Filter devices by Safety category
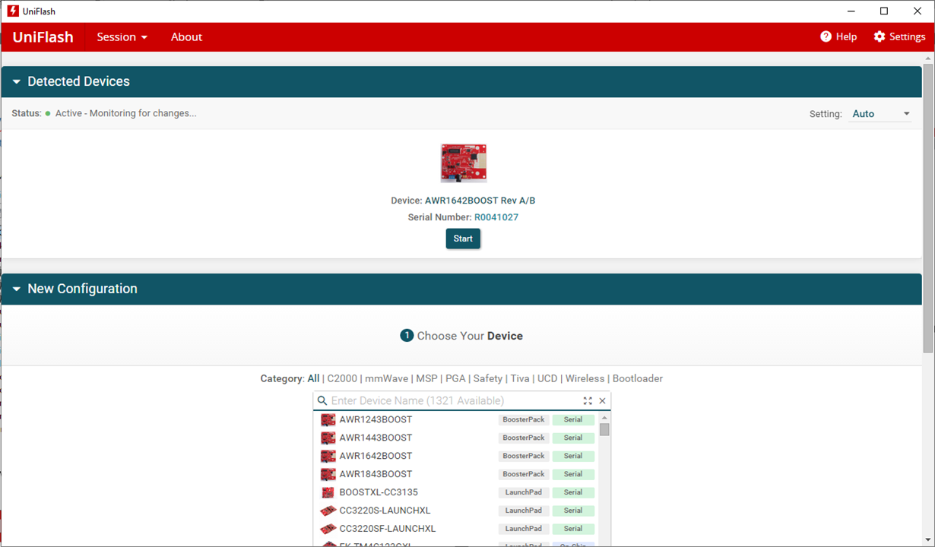The image size is (935, 547). pyautogui.click(x=488, y=378)
